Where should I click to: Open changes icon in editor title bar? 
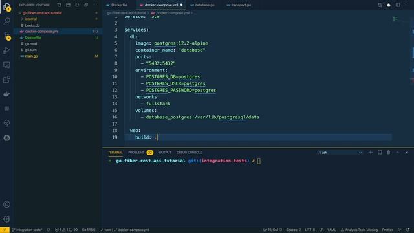click(380, 5)
